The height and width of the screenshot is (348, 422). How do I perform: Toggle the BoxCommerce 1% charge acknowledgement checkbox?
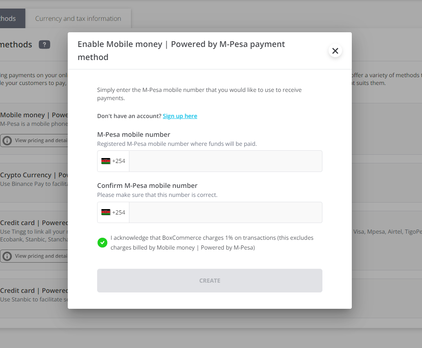102,243
